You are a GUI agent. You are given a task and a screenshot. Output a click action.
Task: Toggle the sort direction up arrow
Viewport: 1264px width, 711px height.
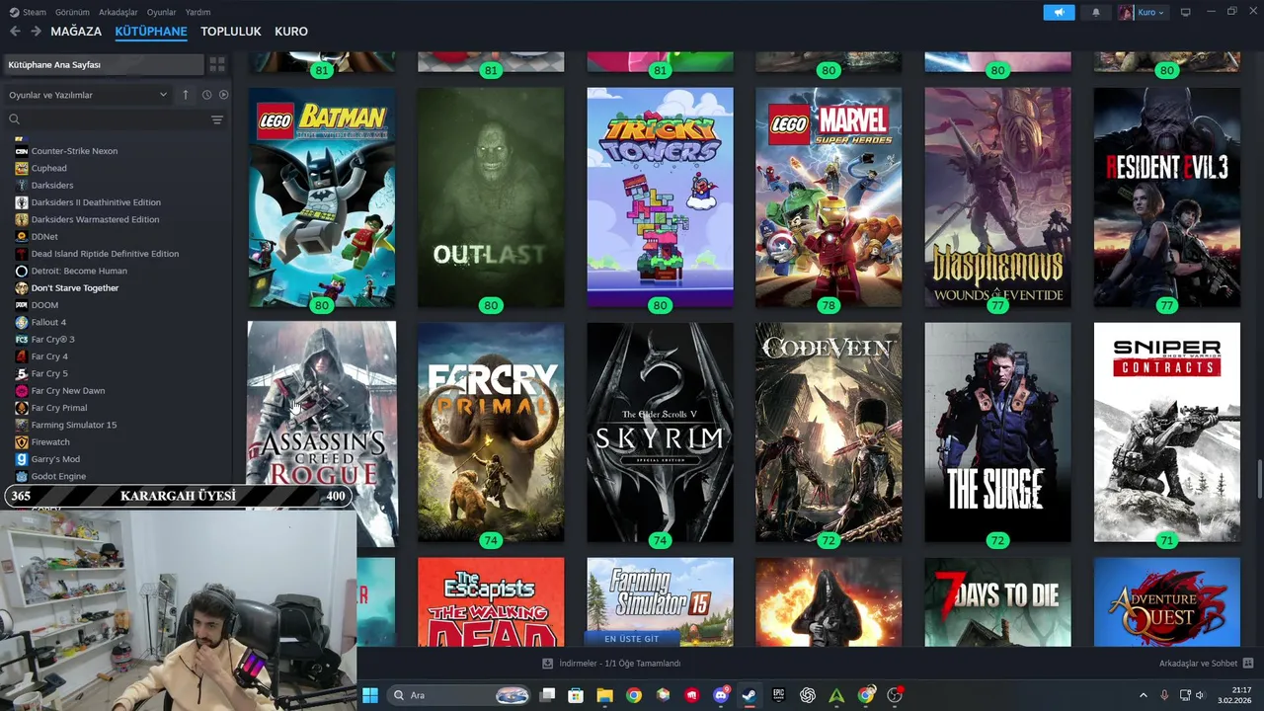tap(185, 95)
